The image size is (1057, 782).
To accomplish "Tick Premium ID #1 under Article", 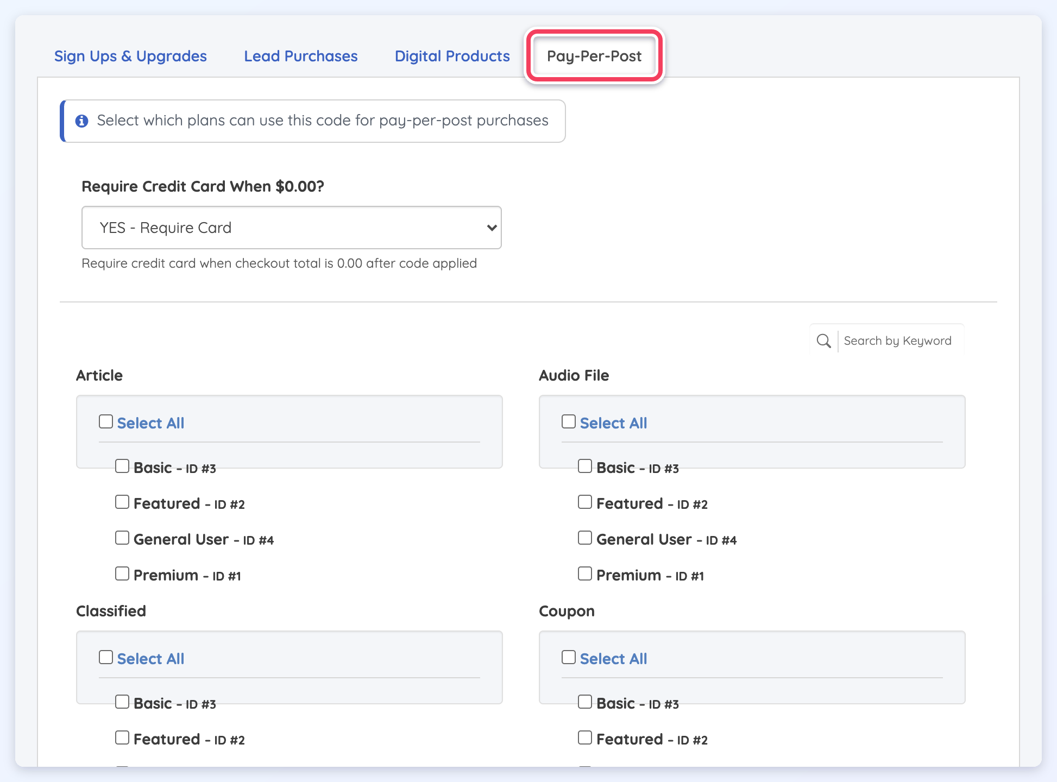I will pos(122,573).
